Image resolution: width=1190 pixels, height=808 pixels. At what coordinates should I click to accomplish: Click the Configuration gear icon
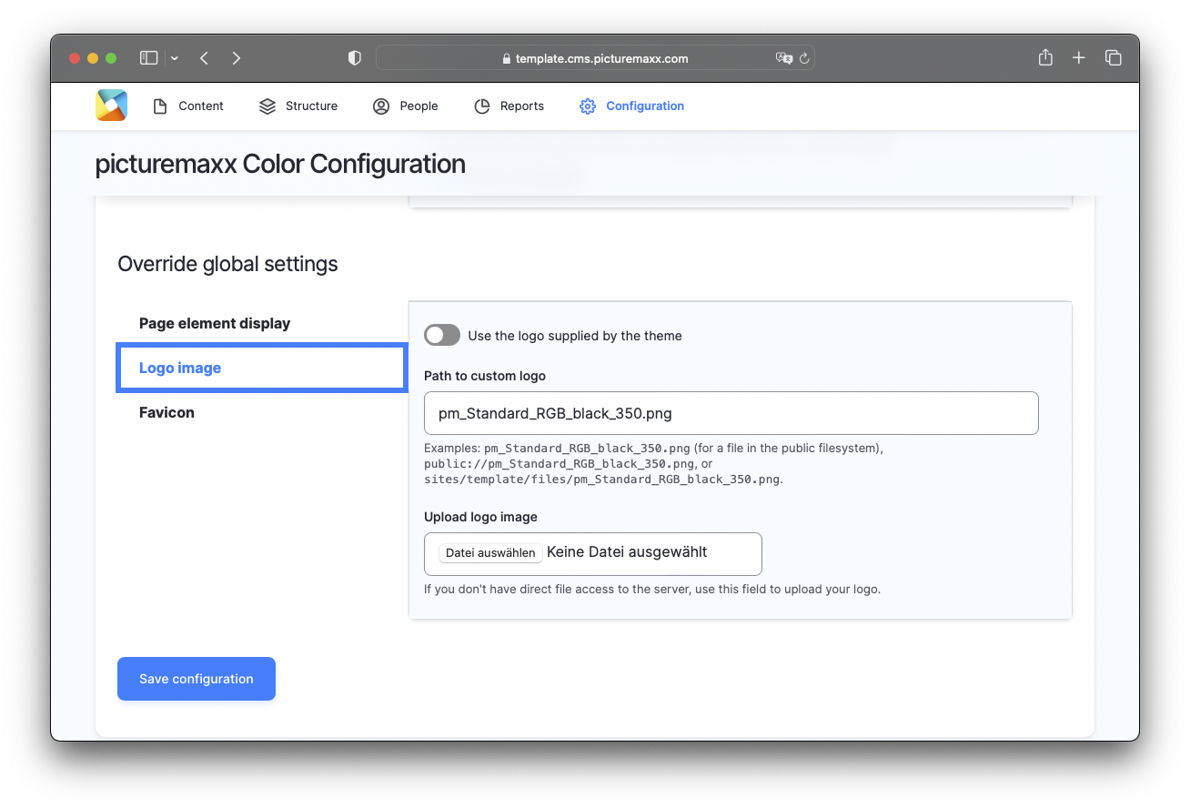(x=588, y=106)
